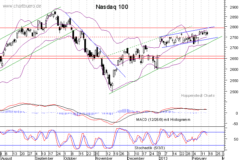Click date tick 26 above November
239x160 pixels.
point(122,154)
